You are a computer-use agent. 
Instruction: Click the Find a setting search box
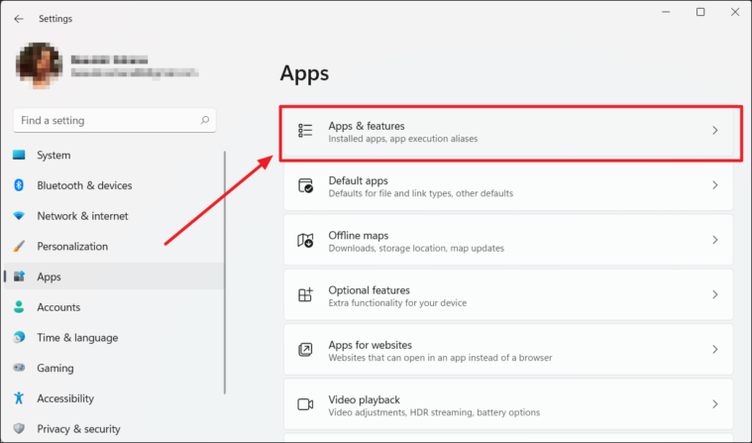point(115,121)
